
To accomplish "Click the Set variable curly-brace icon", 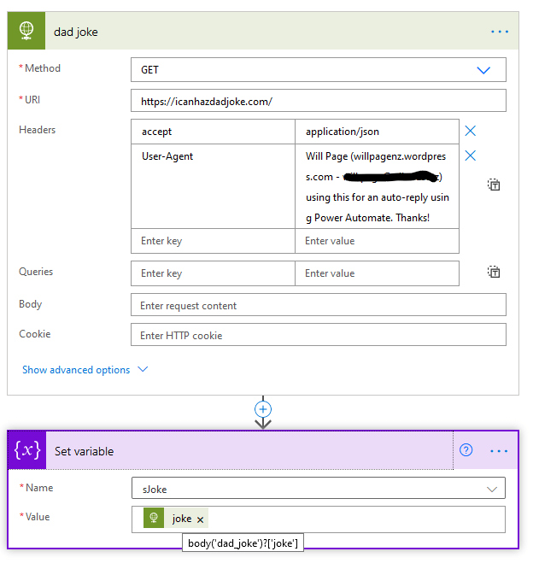I will tap(27, 450).
